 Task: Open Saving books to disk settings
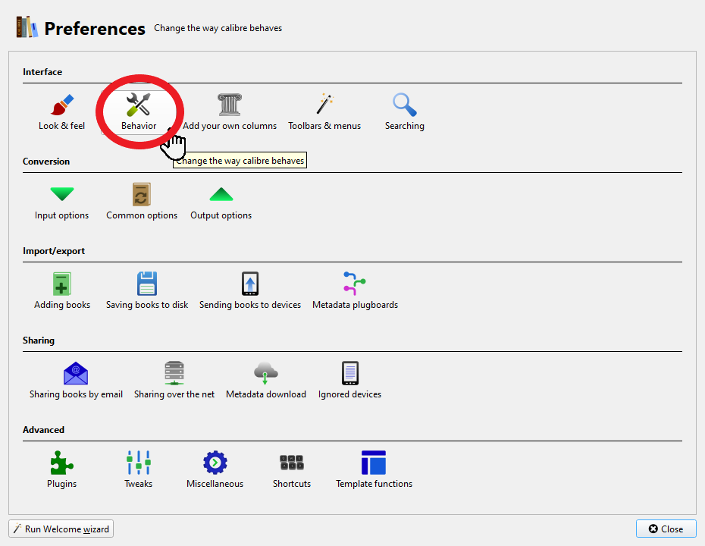[x=146, y=291]
